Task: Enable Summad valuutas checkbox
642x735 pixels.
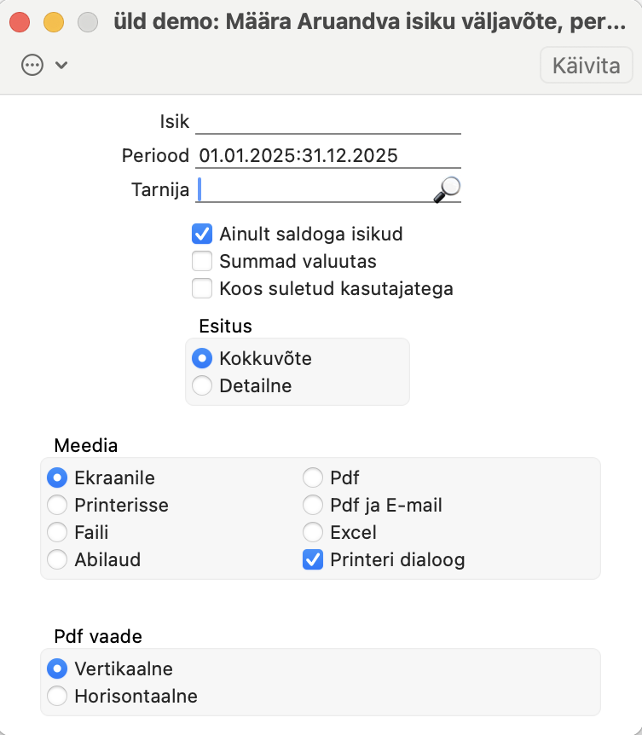Action: 202,261
